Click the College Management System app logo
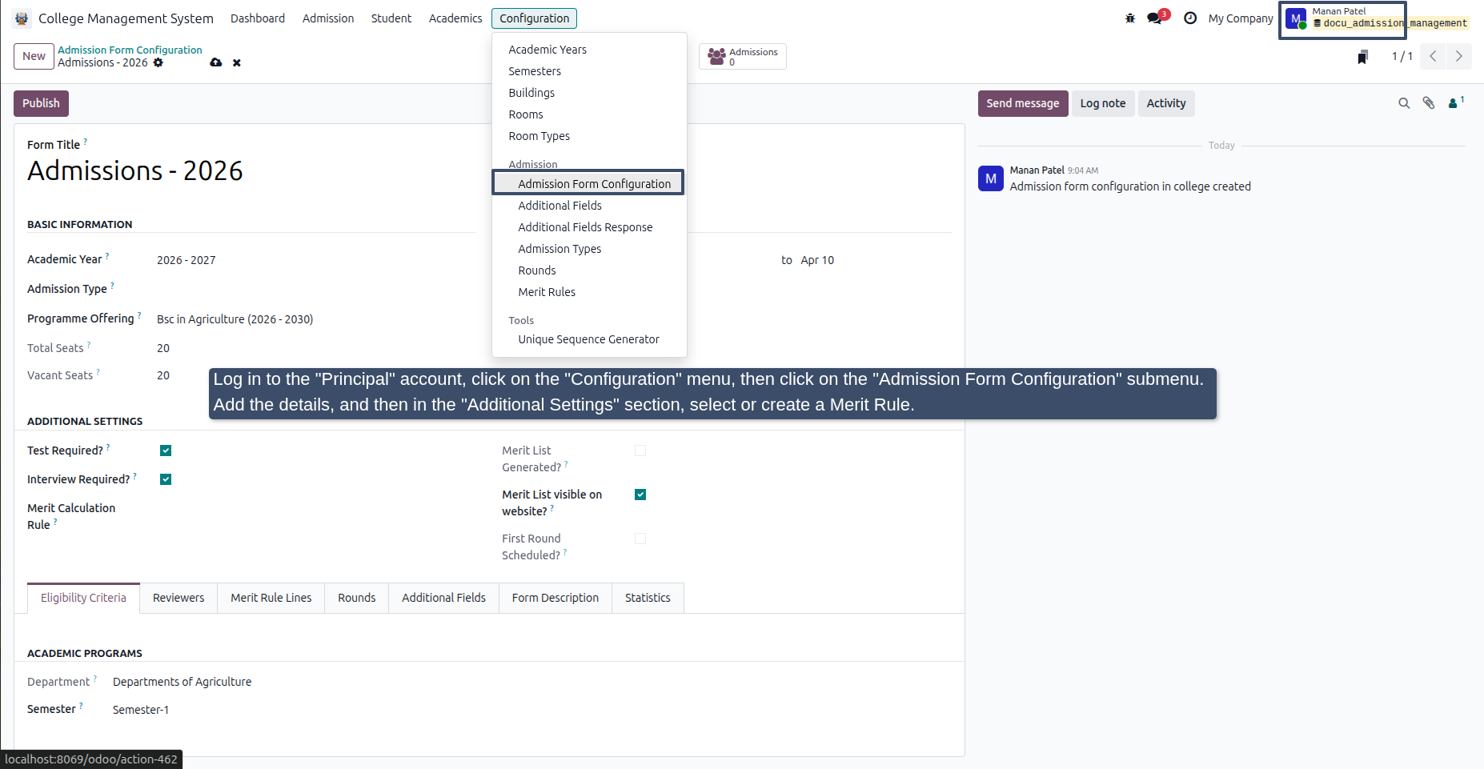 click(22, 18)
